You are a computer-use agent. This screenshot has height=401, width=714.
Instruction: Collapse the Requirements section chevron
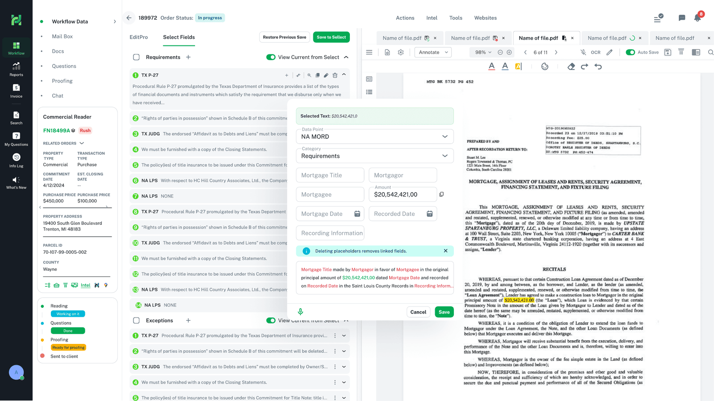tap(346, 57)
